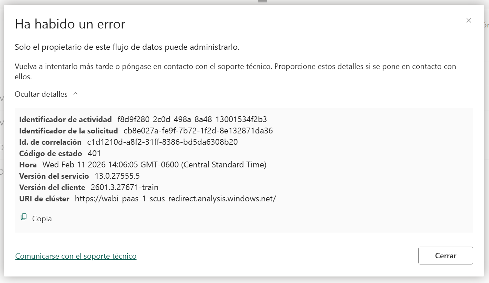Click the cluster URI web address
This screenshot has width=489, height=283.
click(175, 199)
